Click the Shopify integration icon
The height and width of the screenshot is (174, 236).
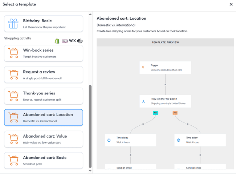57,41
